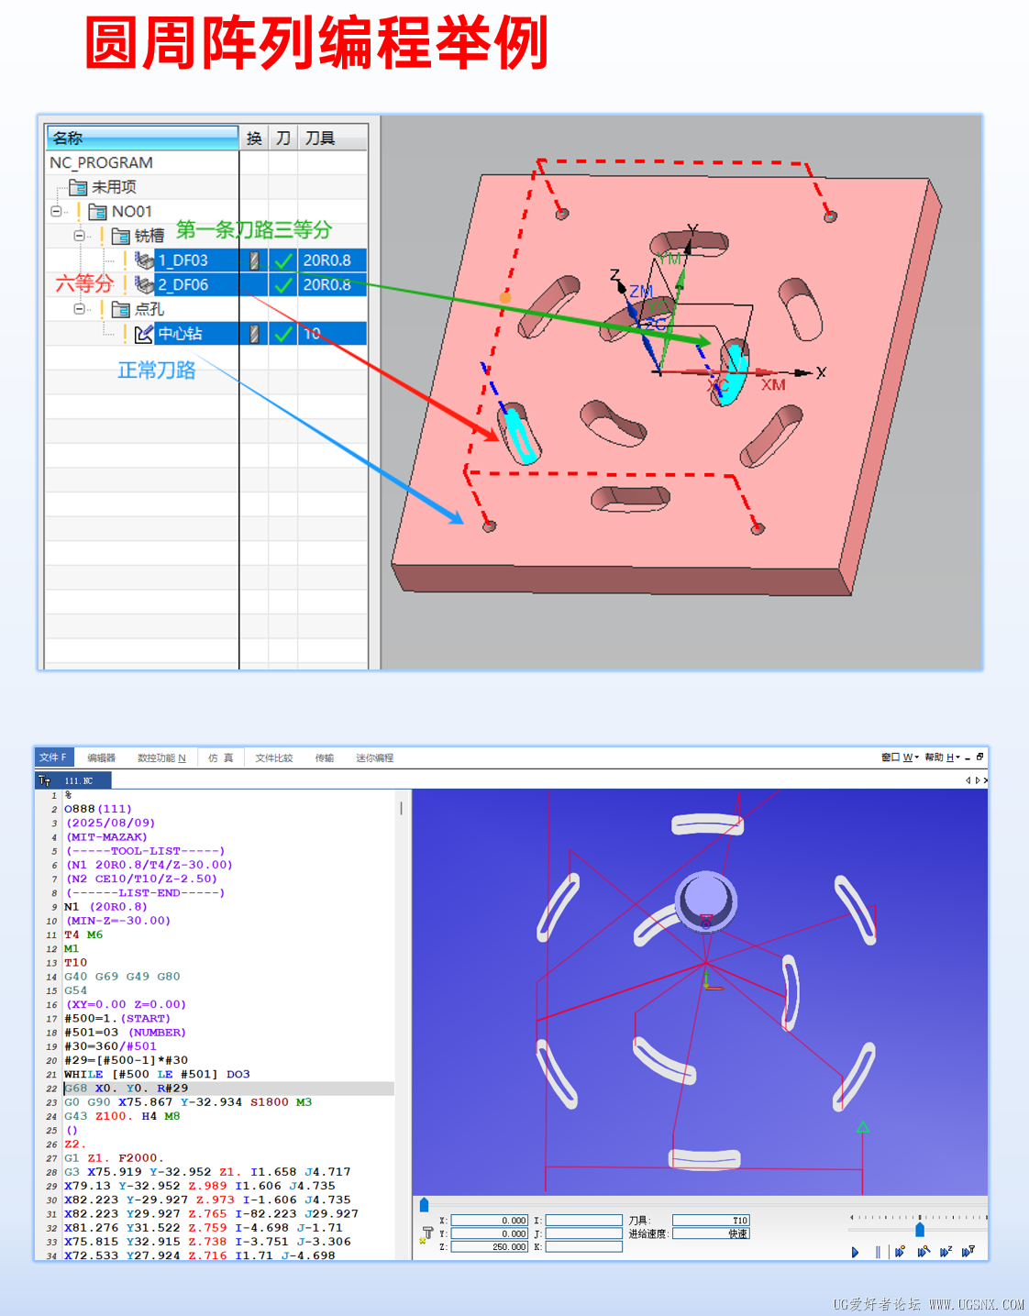Click the Y coordinate field
Screen dimensions: 1029x1316
[490, 1233]
